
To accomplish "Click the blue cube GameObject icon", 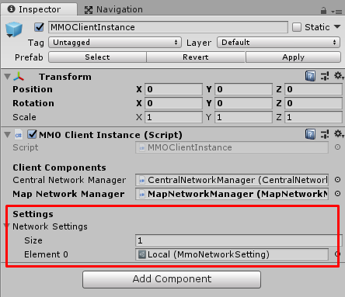I will [14, 29].
